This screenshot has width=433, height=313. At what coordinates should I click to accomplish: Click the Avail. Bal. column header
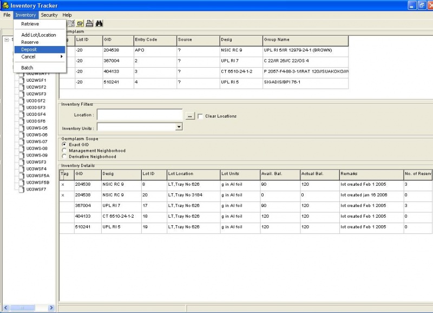pos(280,174)
